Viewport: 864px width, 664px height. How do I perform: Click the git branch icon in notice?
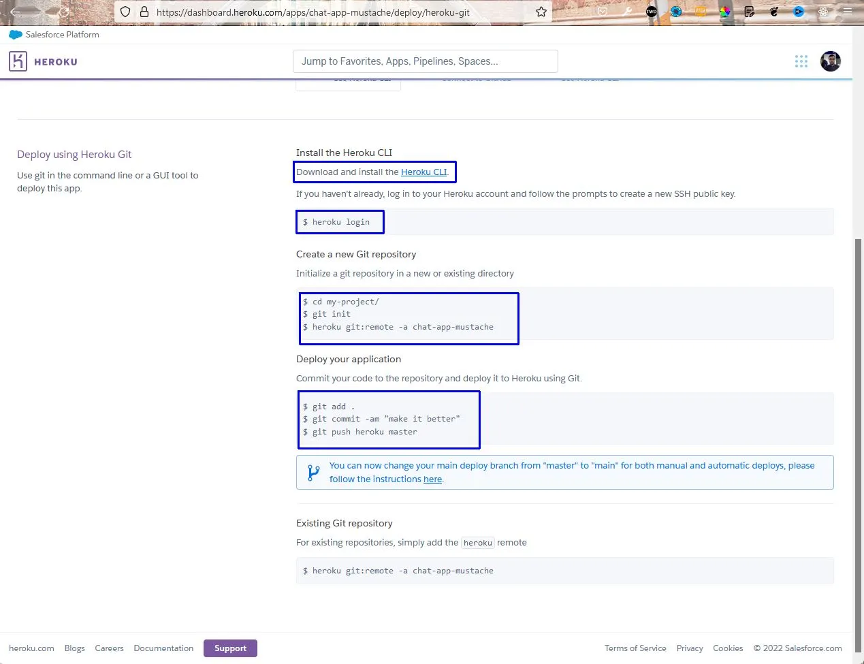click(x=313, y=473)
